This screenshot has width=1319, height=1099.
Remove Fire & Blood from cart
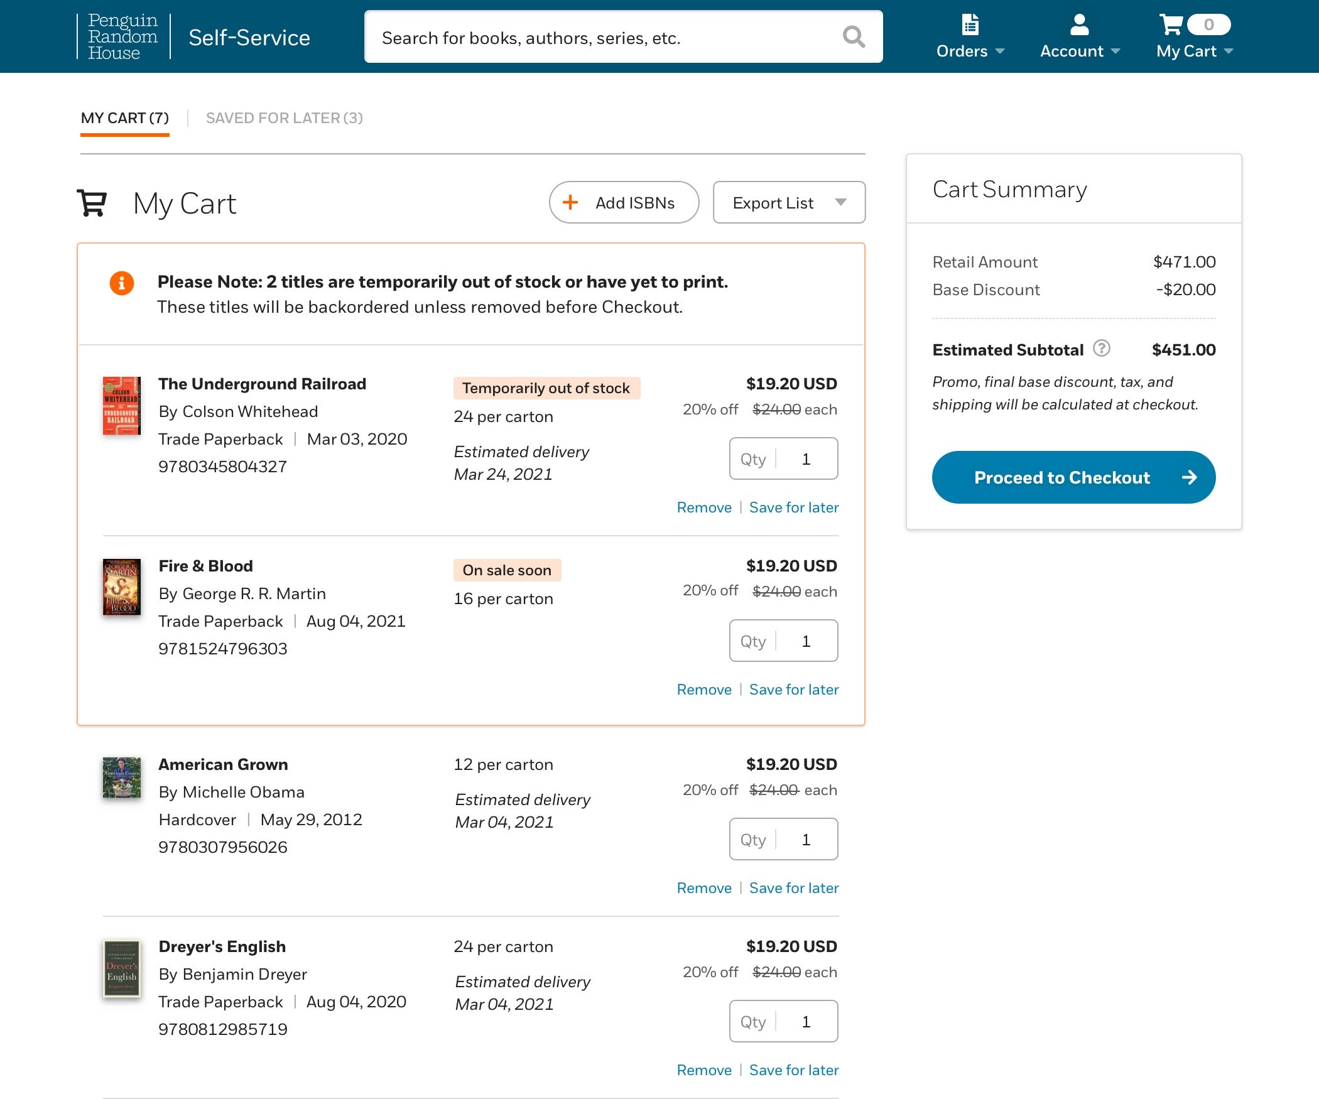[x=704, y=690]
